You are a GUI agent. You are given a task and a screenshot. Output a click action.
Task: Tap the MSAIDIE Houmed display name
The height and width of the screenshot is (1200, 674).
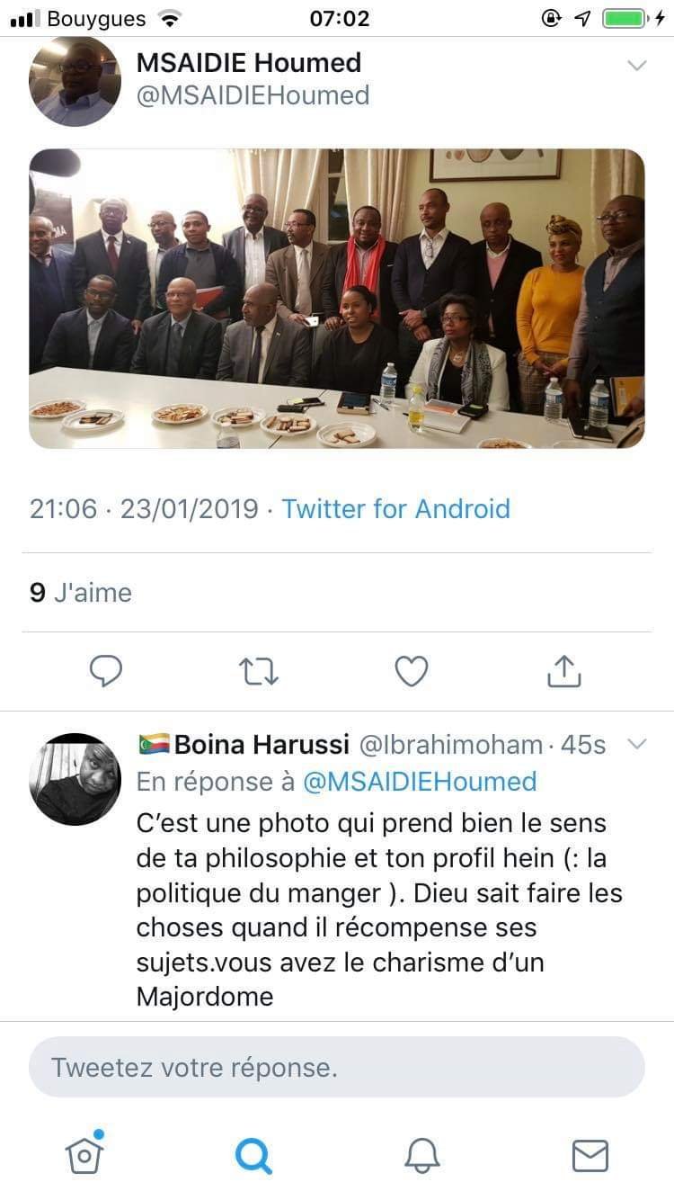pos(249,63)
